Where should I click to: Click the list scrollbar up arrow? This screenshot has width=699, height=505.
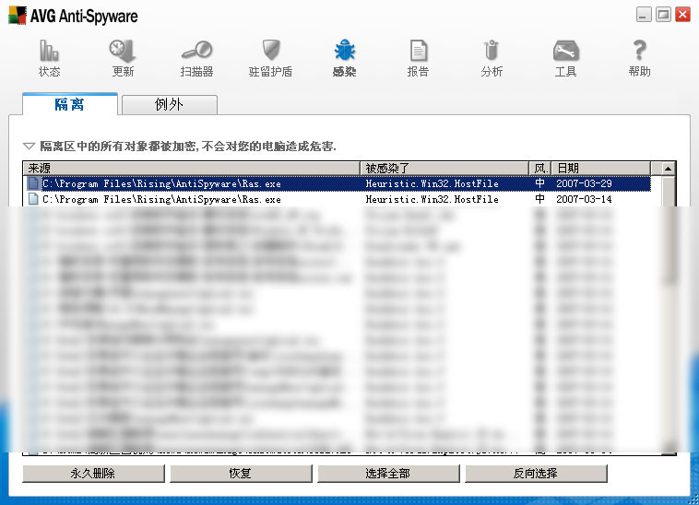pos(668,169)
